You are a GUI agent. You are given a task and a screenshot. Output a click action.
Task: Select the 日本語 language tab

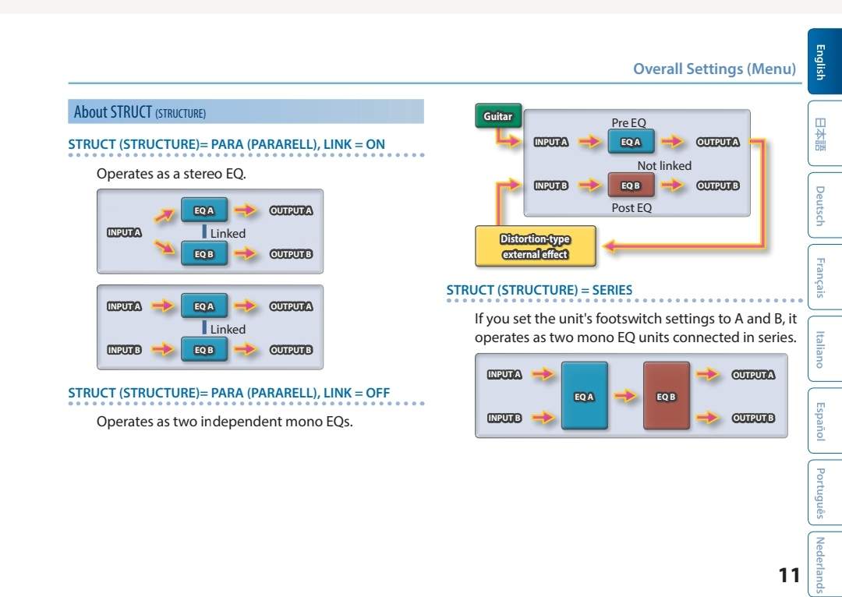click(825, 133)
